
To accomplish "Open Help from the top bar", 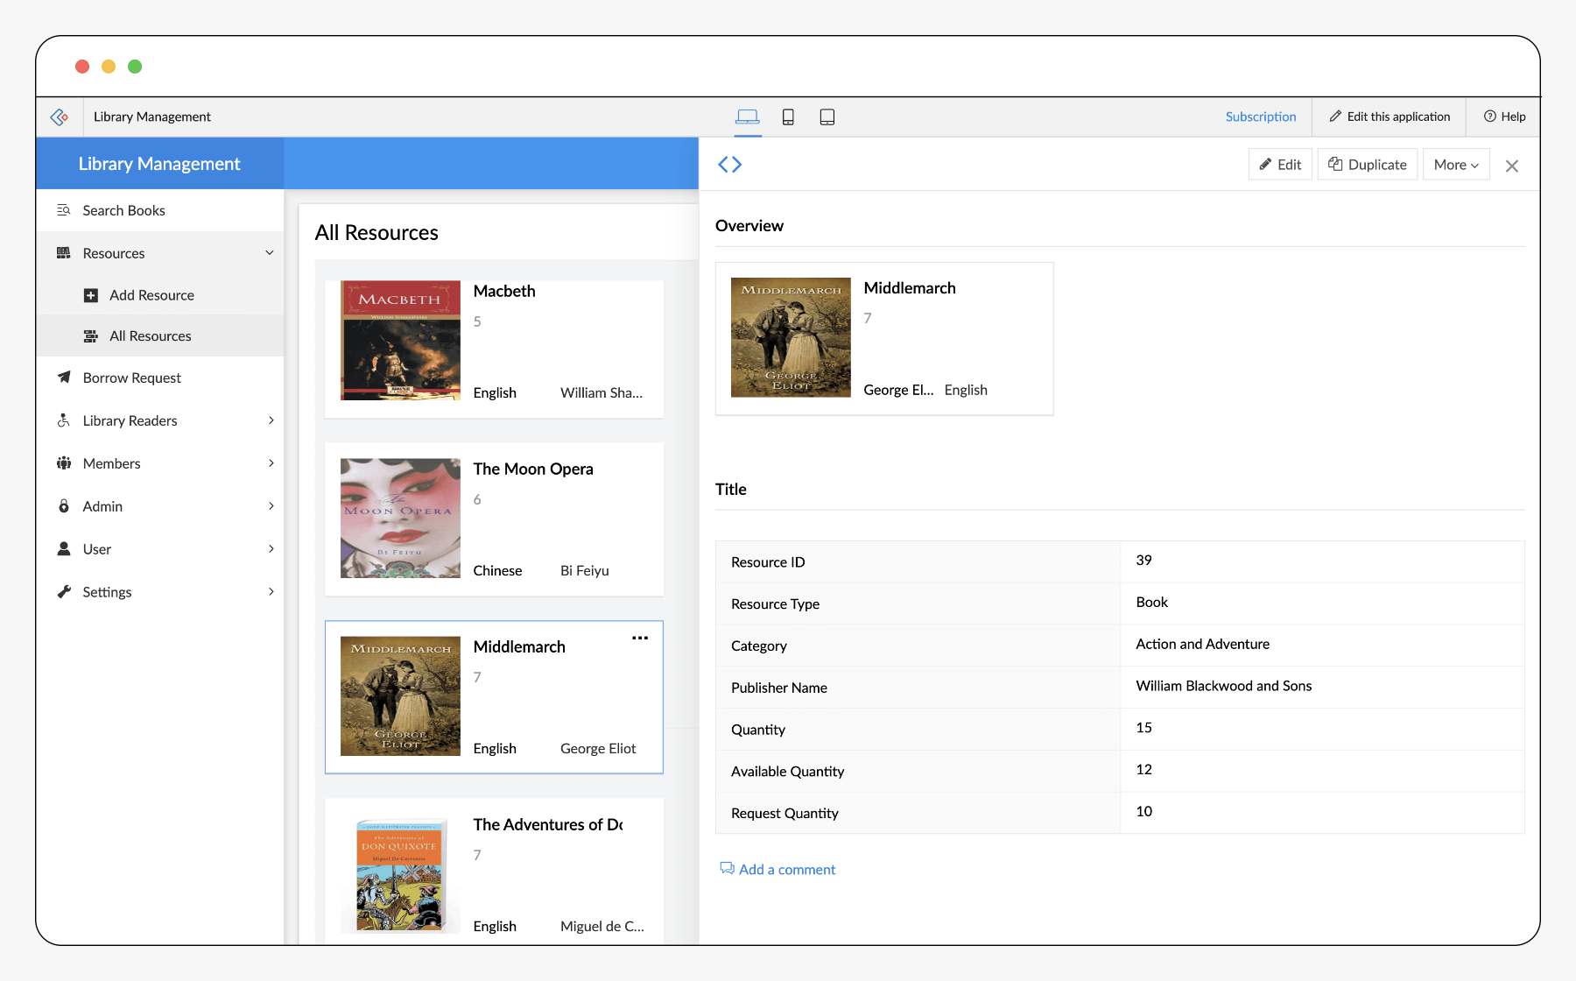I will click(1504, 116).
